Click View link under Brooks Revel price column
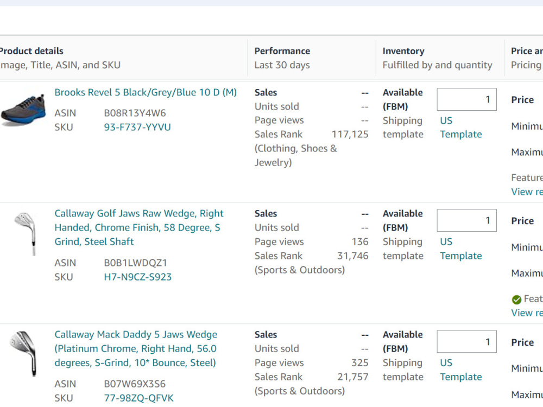 [527, 192]
